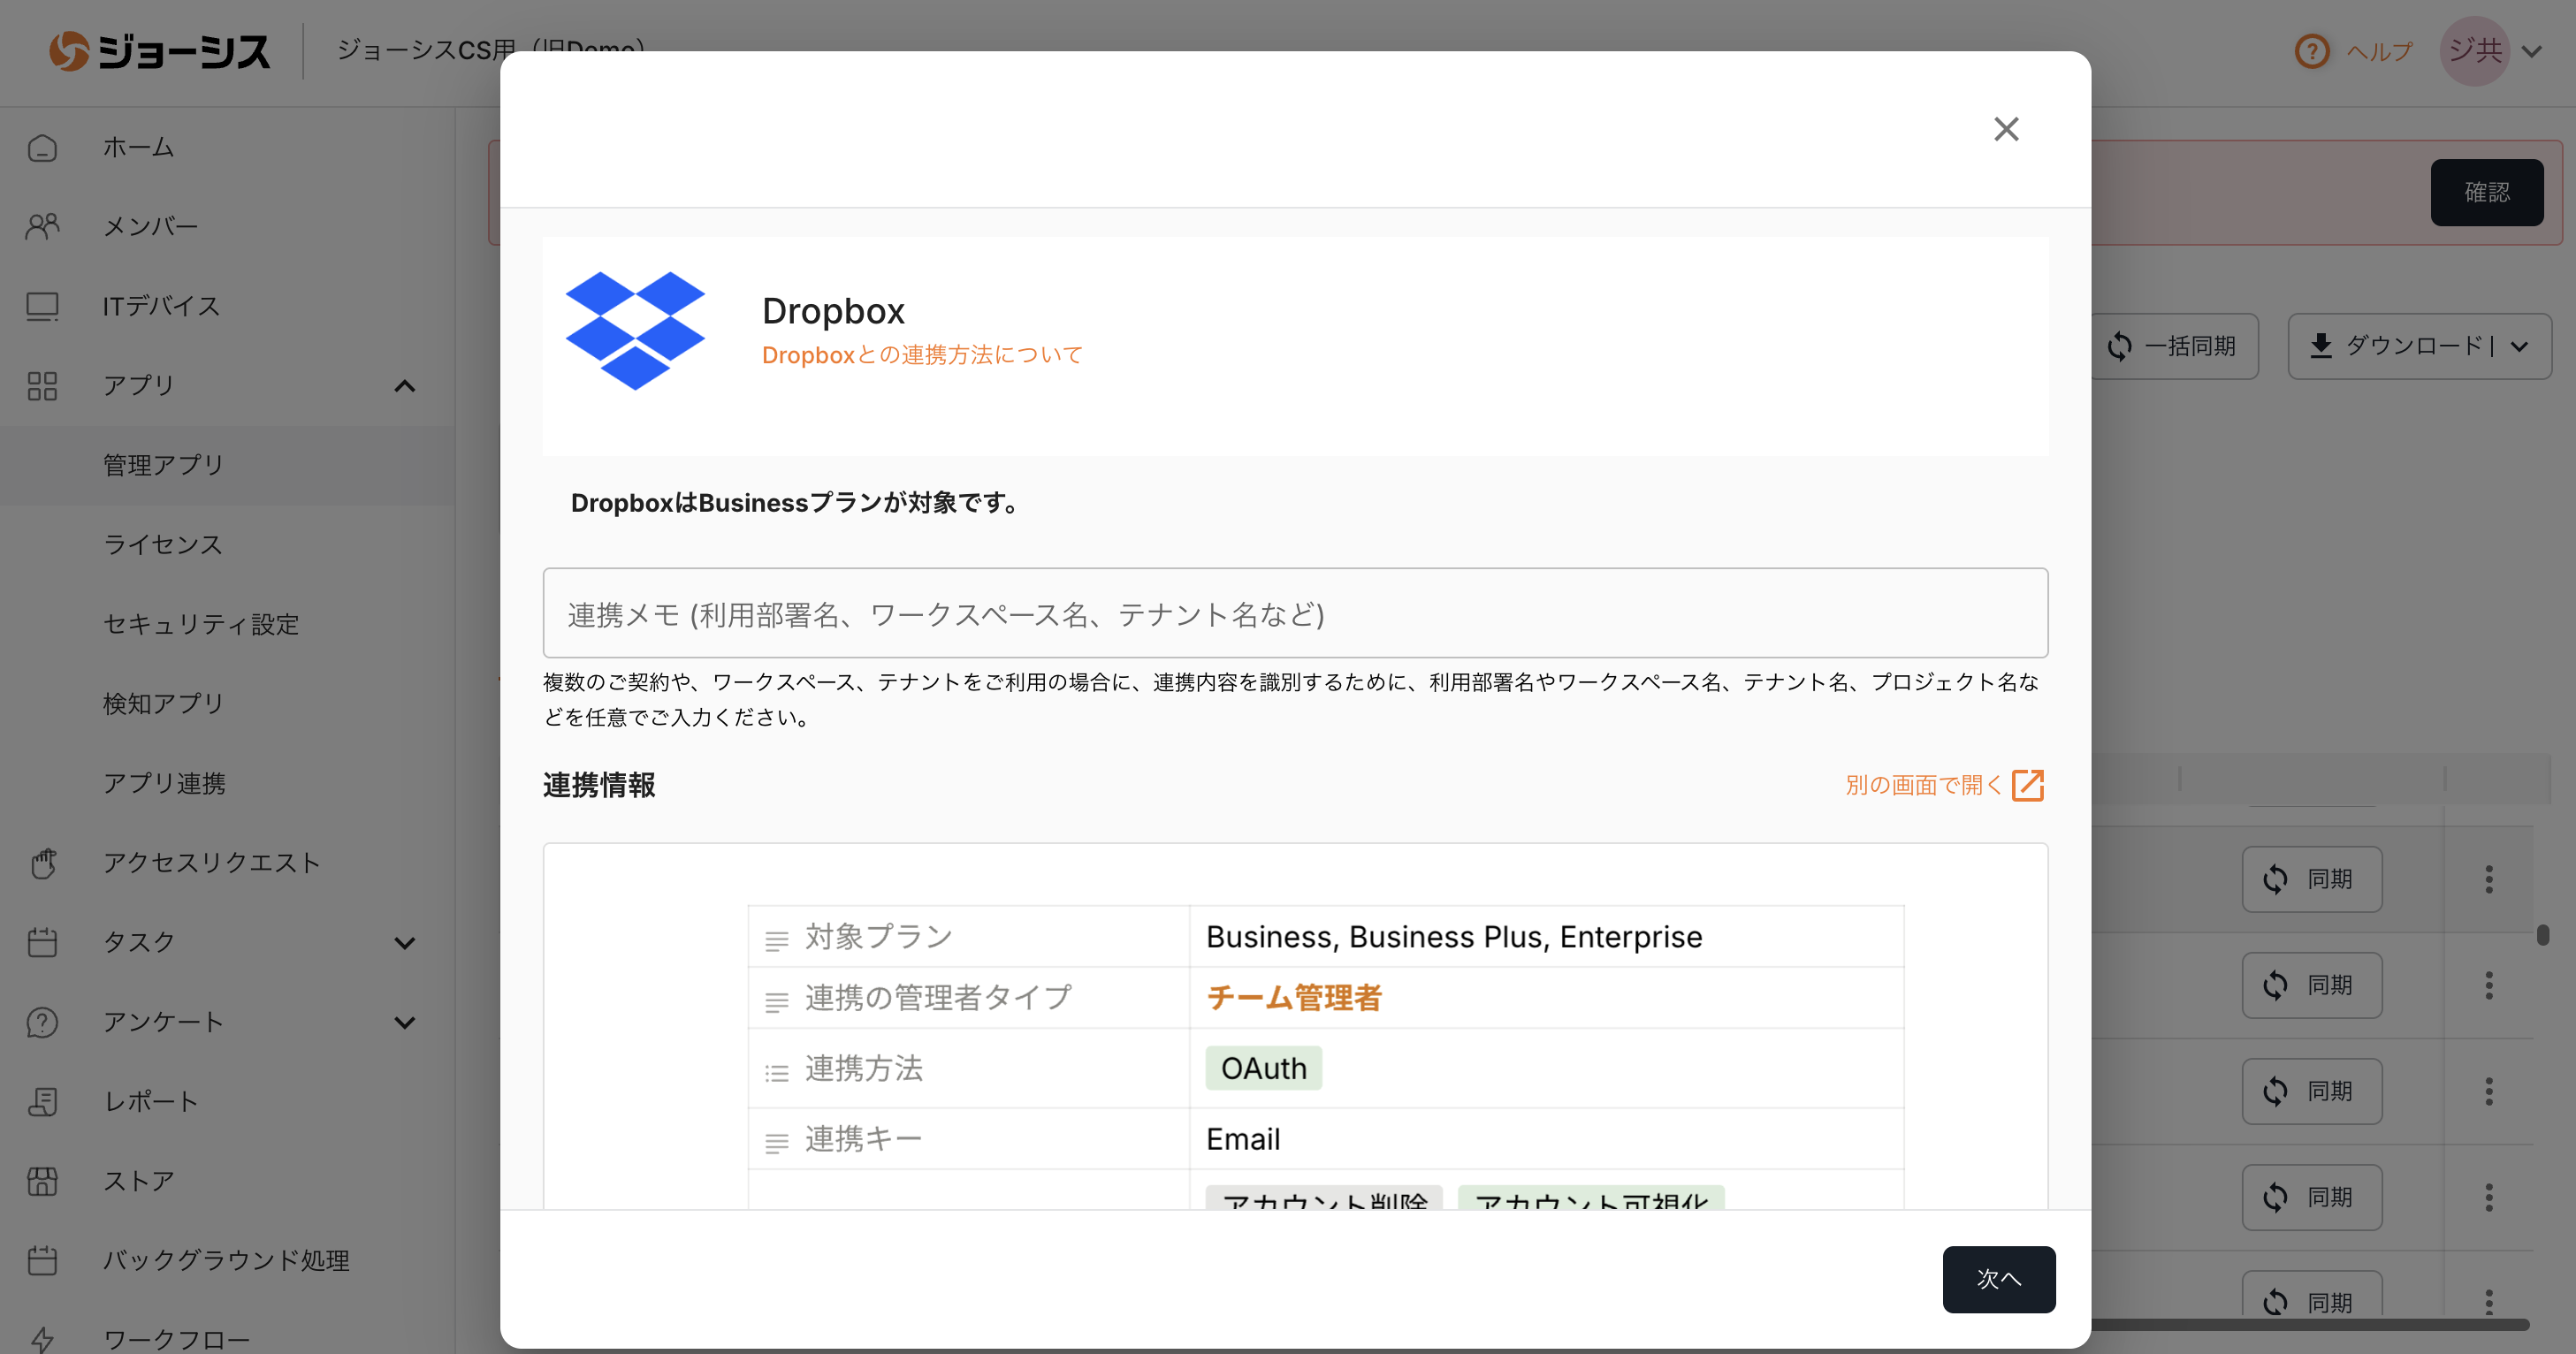The image size is (2576, 1354).
Task: Click the external link icon beside 別の画面で開く
Action: 2027,785
